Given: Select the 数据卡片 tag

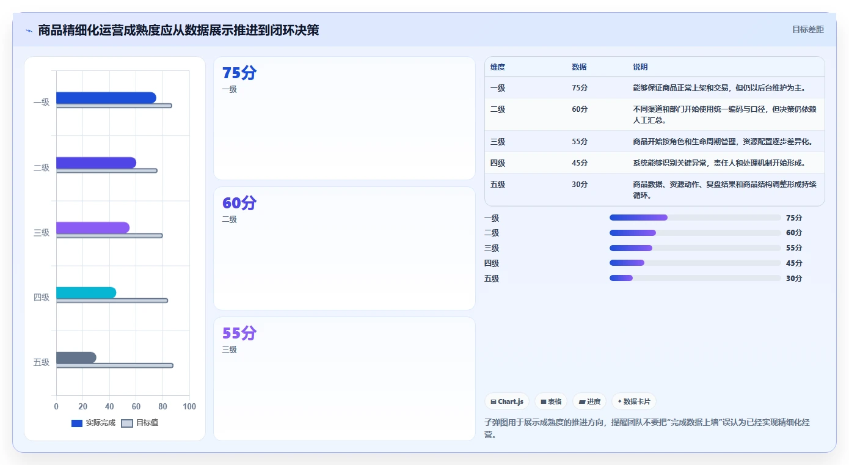Looking at the screenshot, I should (x=634, y=401).
